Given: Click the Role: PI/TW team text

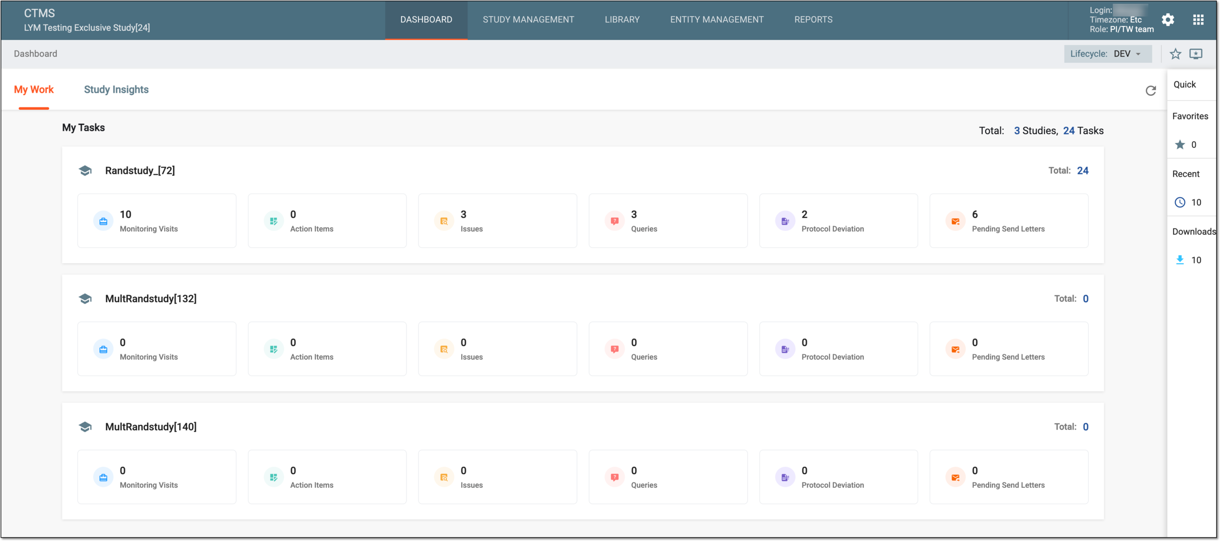Looking at the screenshot, I should (x=1122, y=29).
